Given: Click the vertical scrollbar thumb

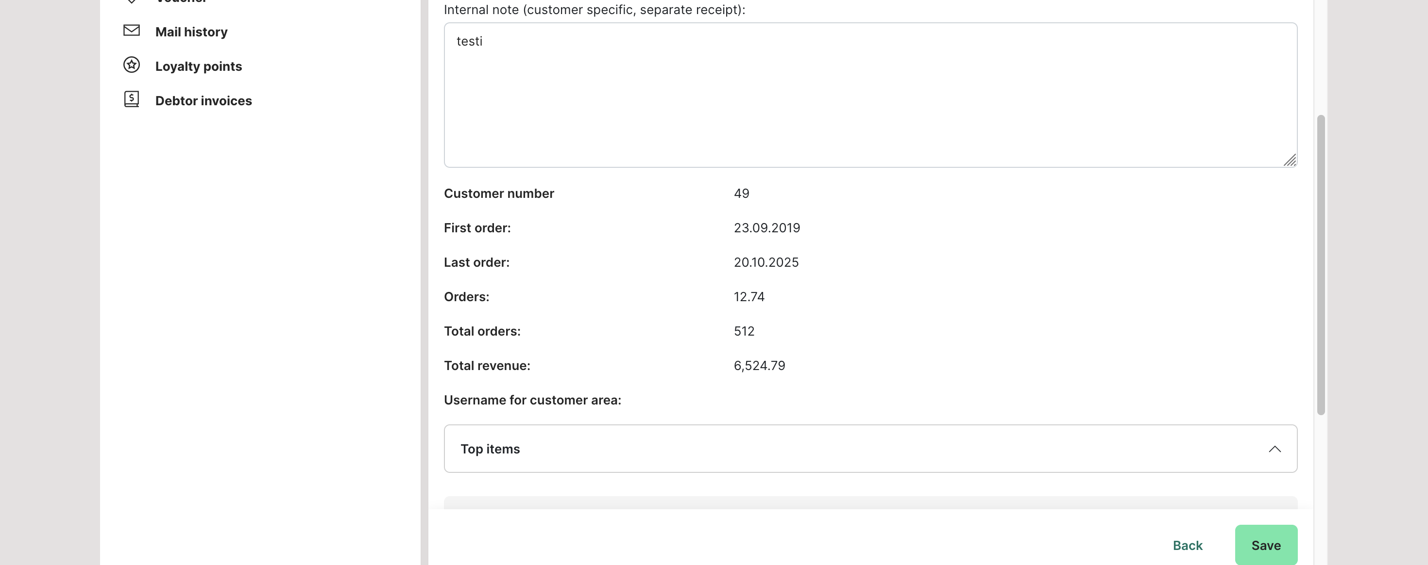Looking at the screenshot, I should point(1321,264).
